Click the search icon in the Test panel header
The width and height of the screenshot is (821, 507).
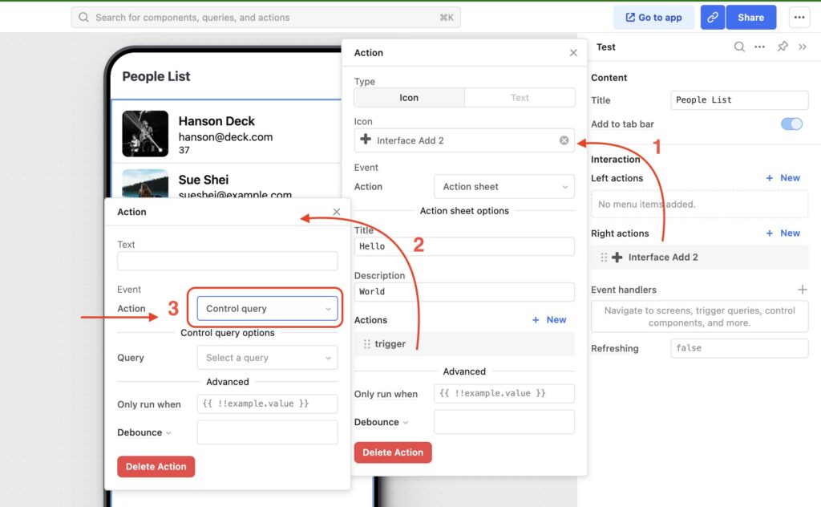738,47
